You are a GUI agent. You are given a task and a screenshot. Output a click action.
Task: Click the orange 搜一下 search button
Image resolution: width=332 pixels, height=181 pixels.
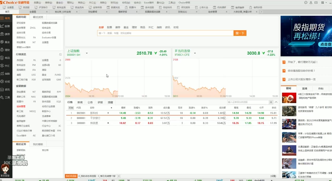(x=240, y=33)
